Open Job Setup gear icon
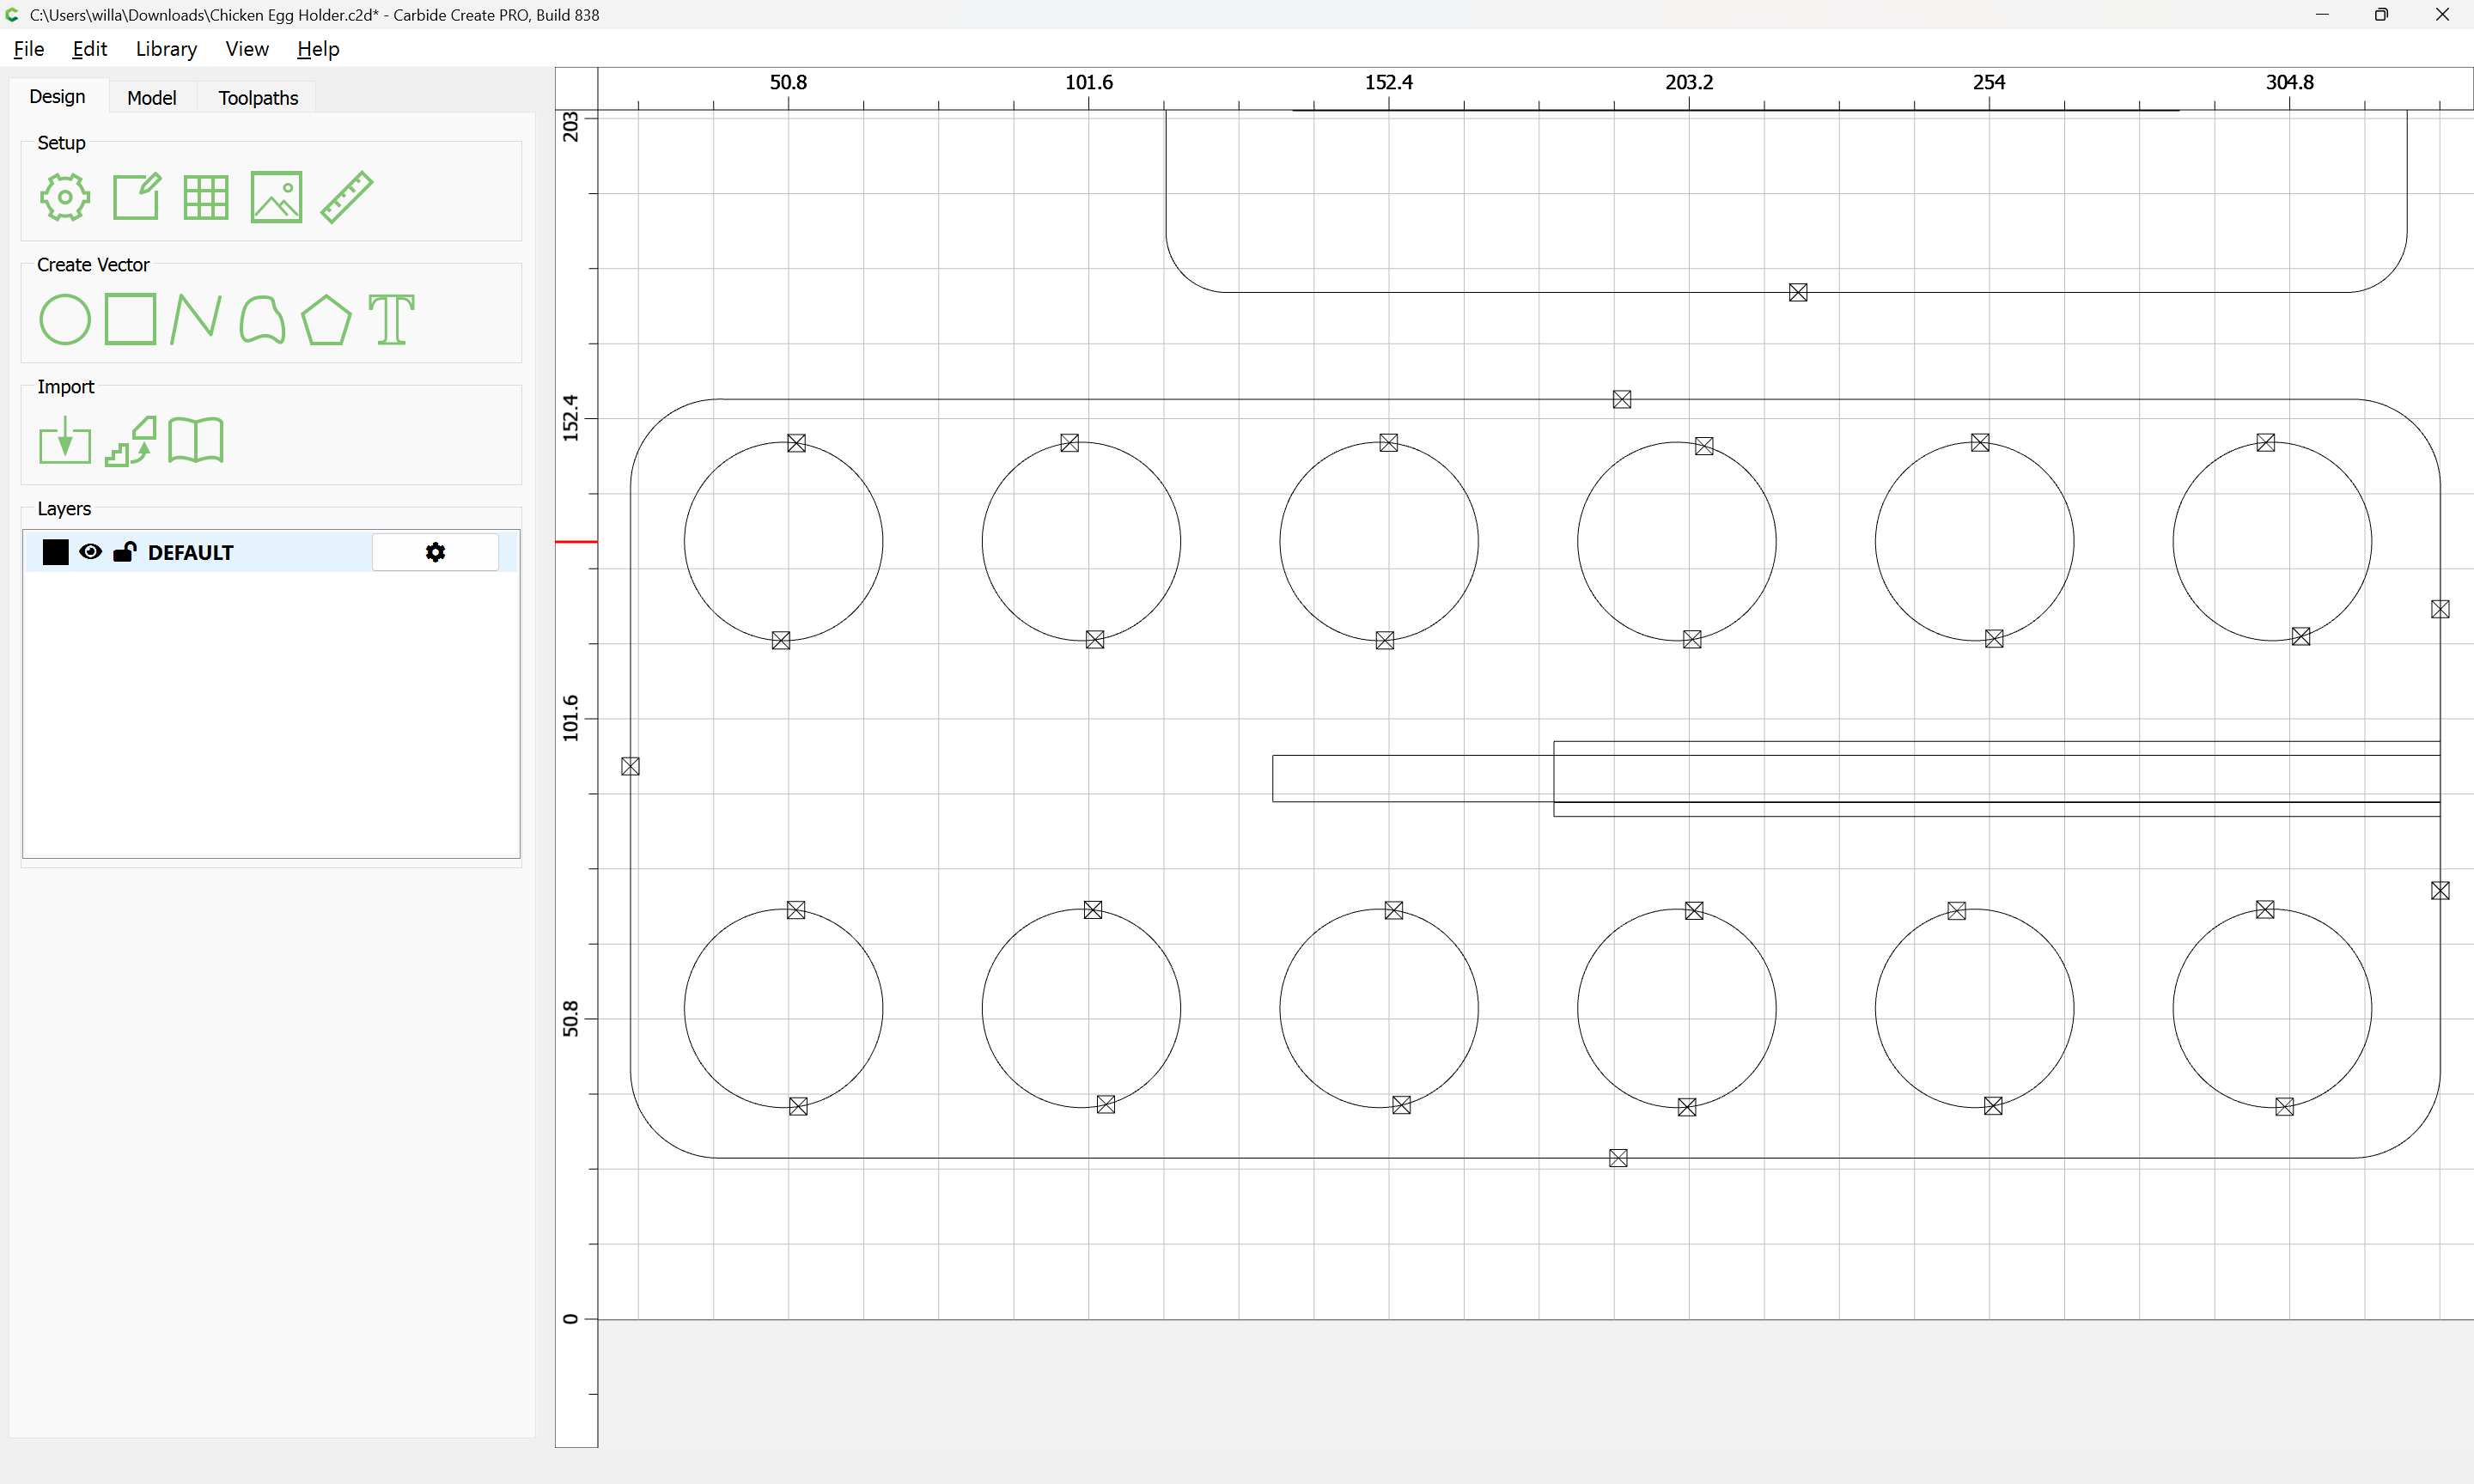The image size is (2474, 1484). tap(65, 197)
